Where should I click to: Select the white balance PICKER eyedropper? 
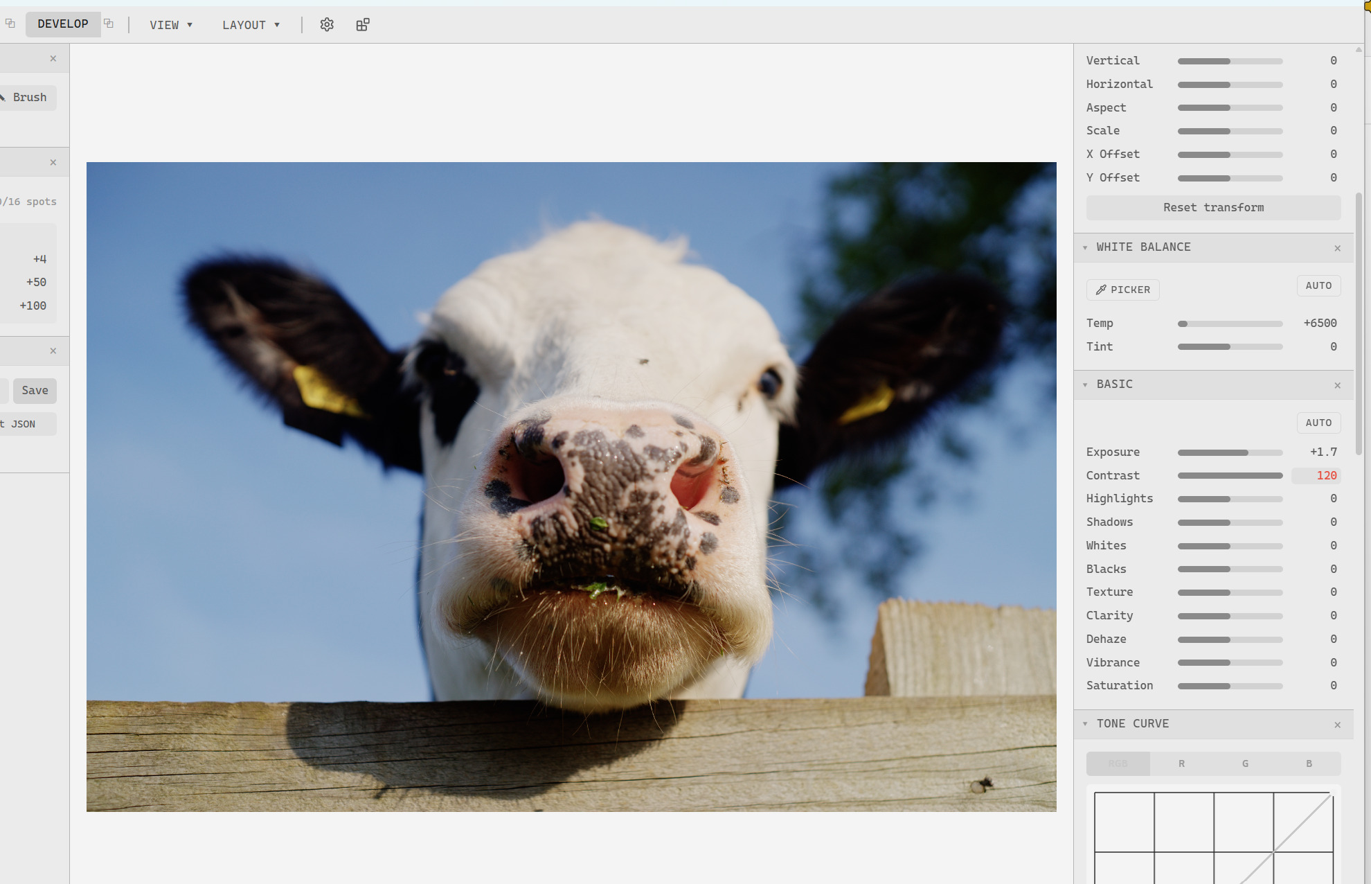tap(1122, 290)
